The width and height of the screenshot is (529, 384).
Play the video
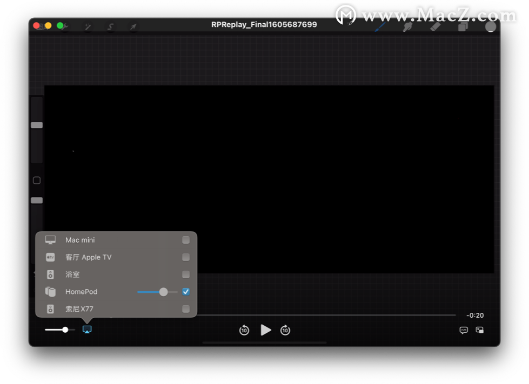[266, 330]
